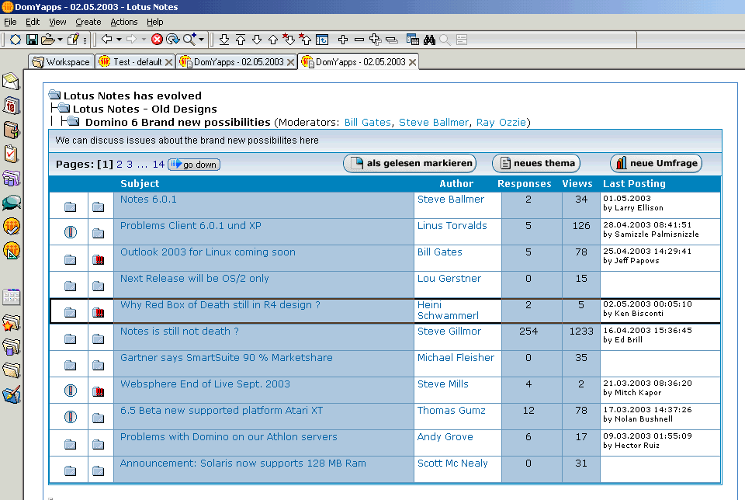Open the Databases folder bookmark icon

11,347
